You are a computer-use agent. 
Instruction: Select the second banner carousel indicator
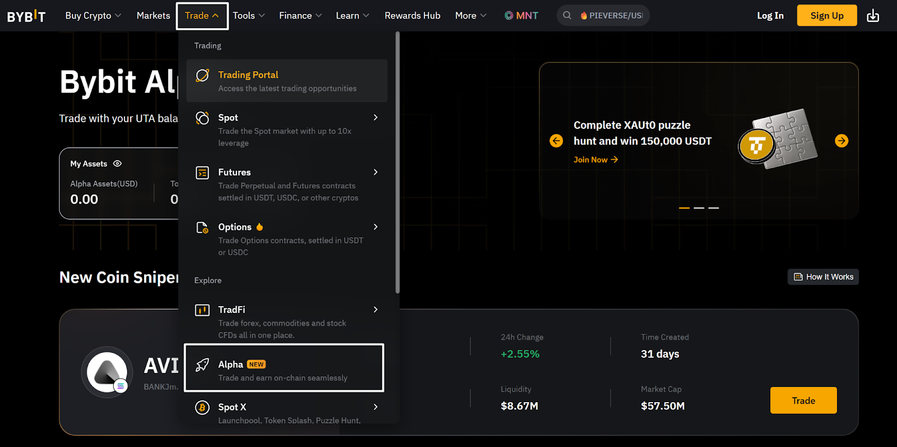(699, 208)
